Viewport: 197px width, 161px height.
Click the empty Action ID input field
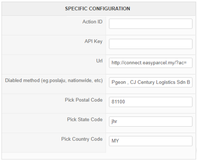pyautogui.click(x=150, y=23)
